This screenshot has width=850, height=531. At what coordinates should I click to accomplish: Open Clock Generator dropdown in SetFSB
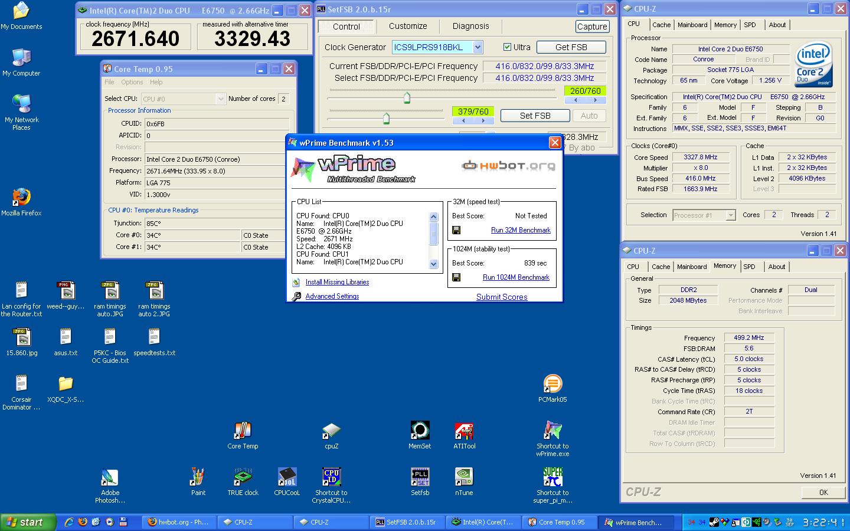pos(478,47)
